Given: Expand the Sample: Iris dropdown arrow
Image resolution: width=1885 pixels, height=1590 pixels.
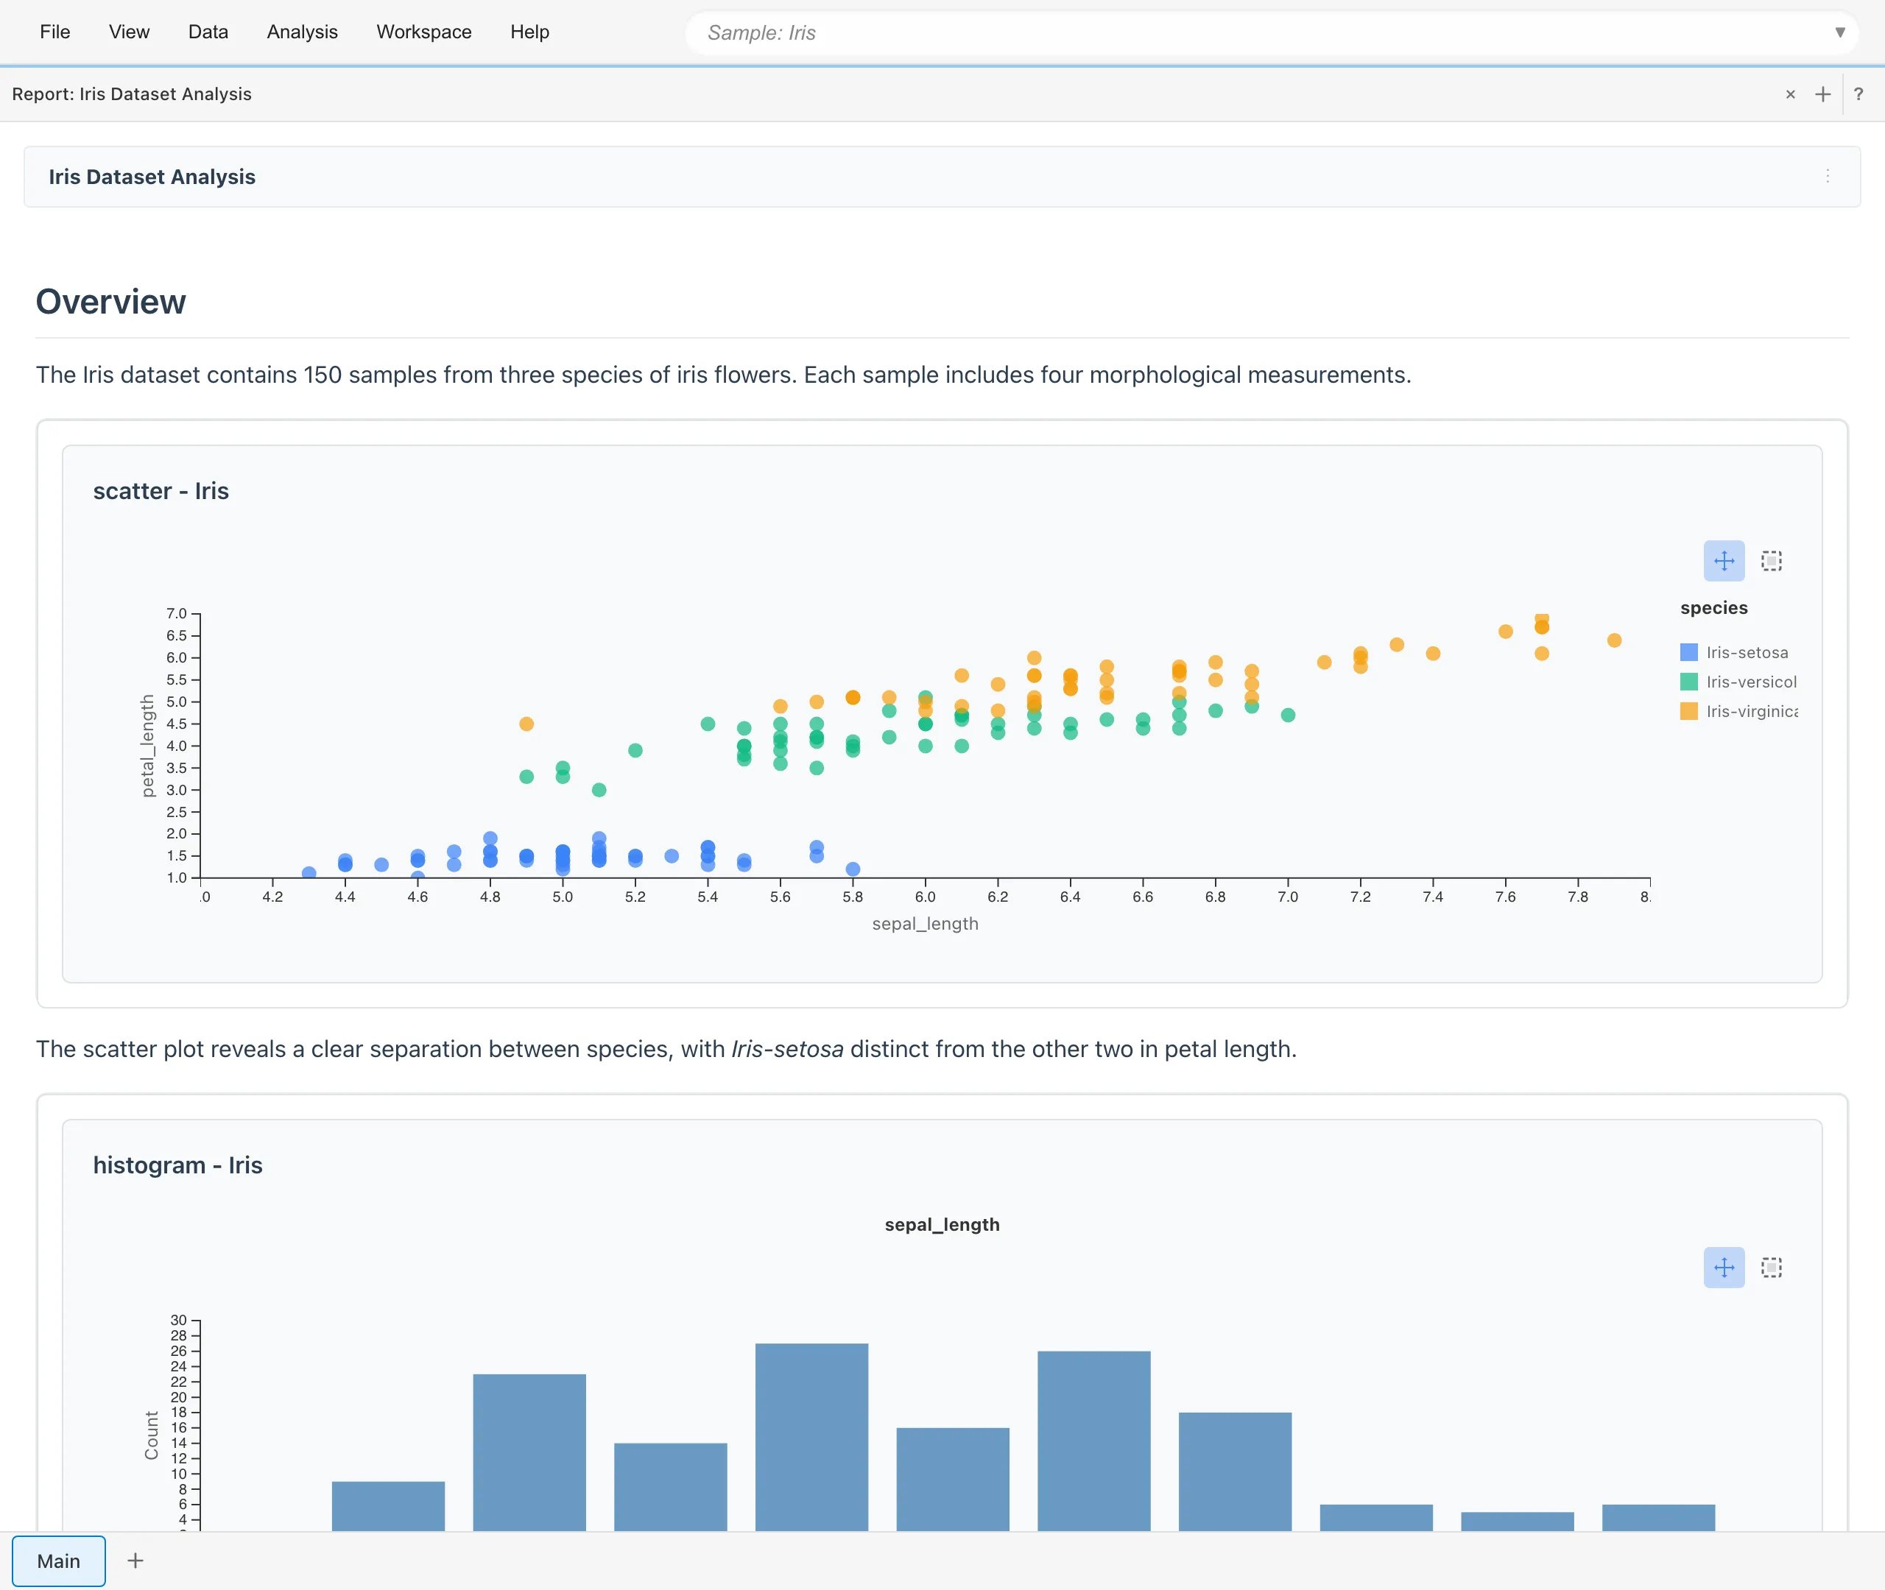Looking at the screenshot, I should (1839, 32).
